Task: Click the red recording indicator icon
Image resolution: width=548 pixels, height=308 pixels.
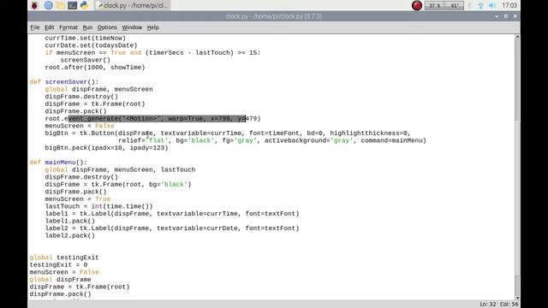Action: click(417, 5)
